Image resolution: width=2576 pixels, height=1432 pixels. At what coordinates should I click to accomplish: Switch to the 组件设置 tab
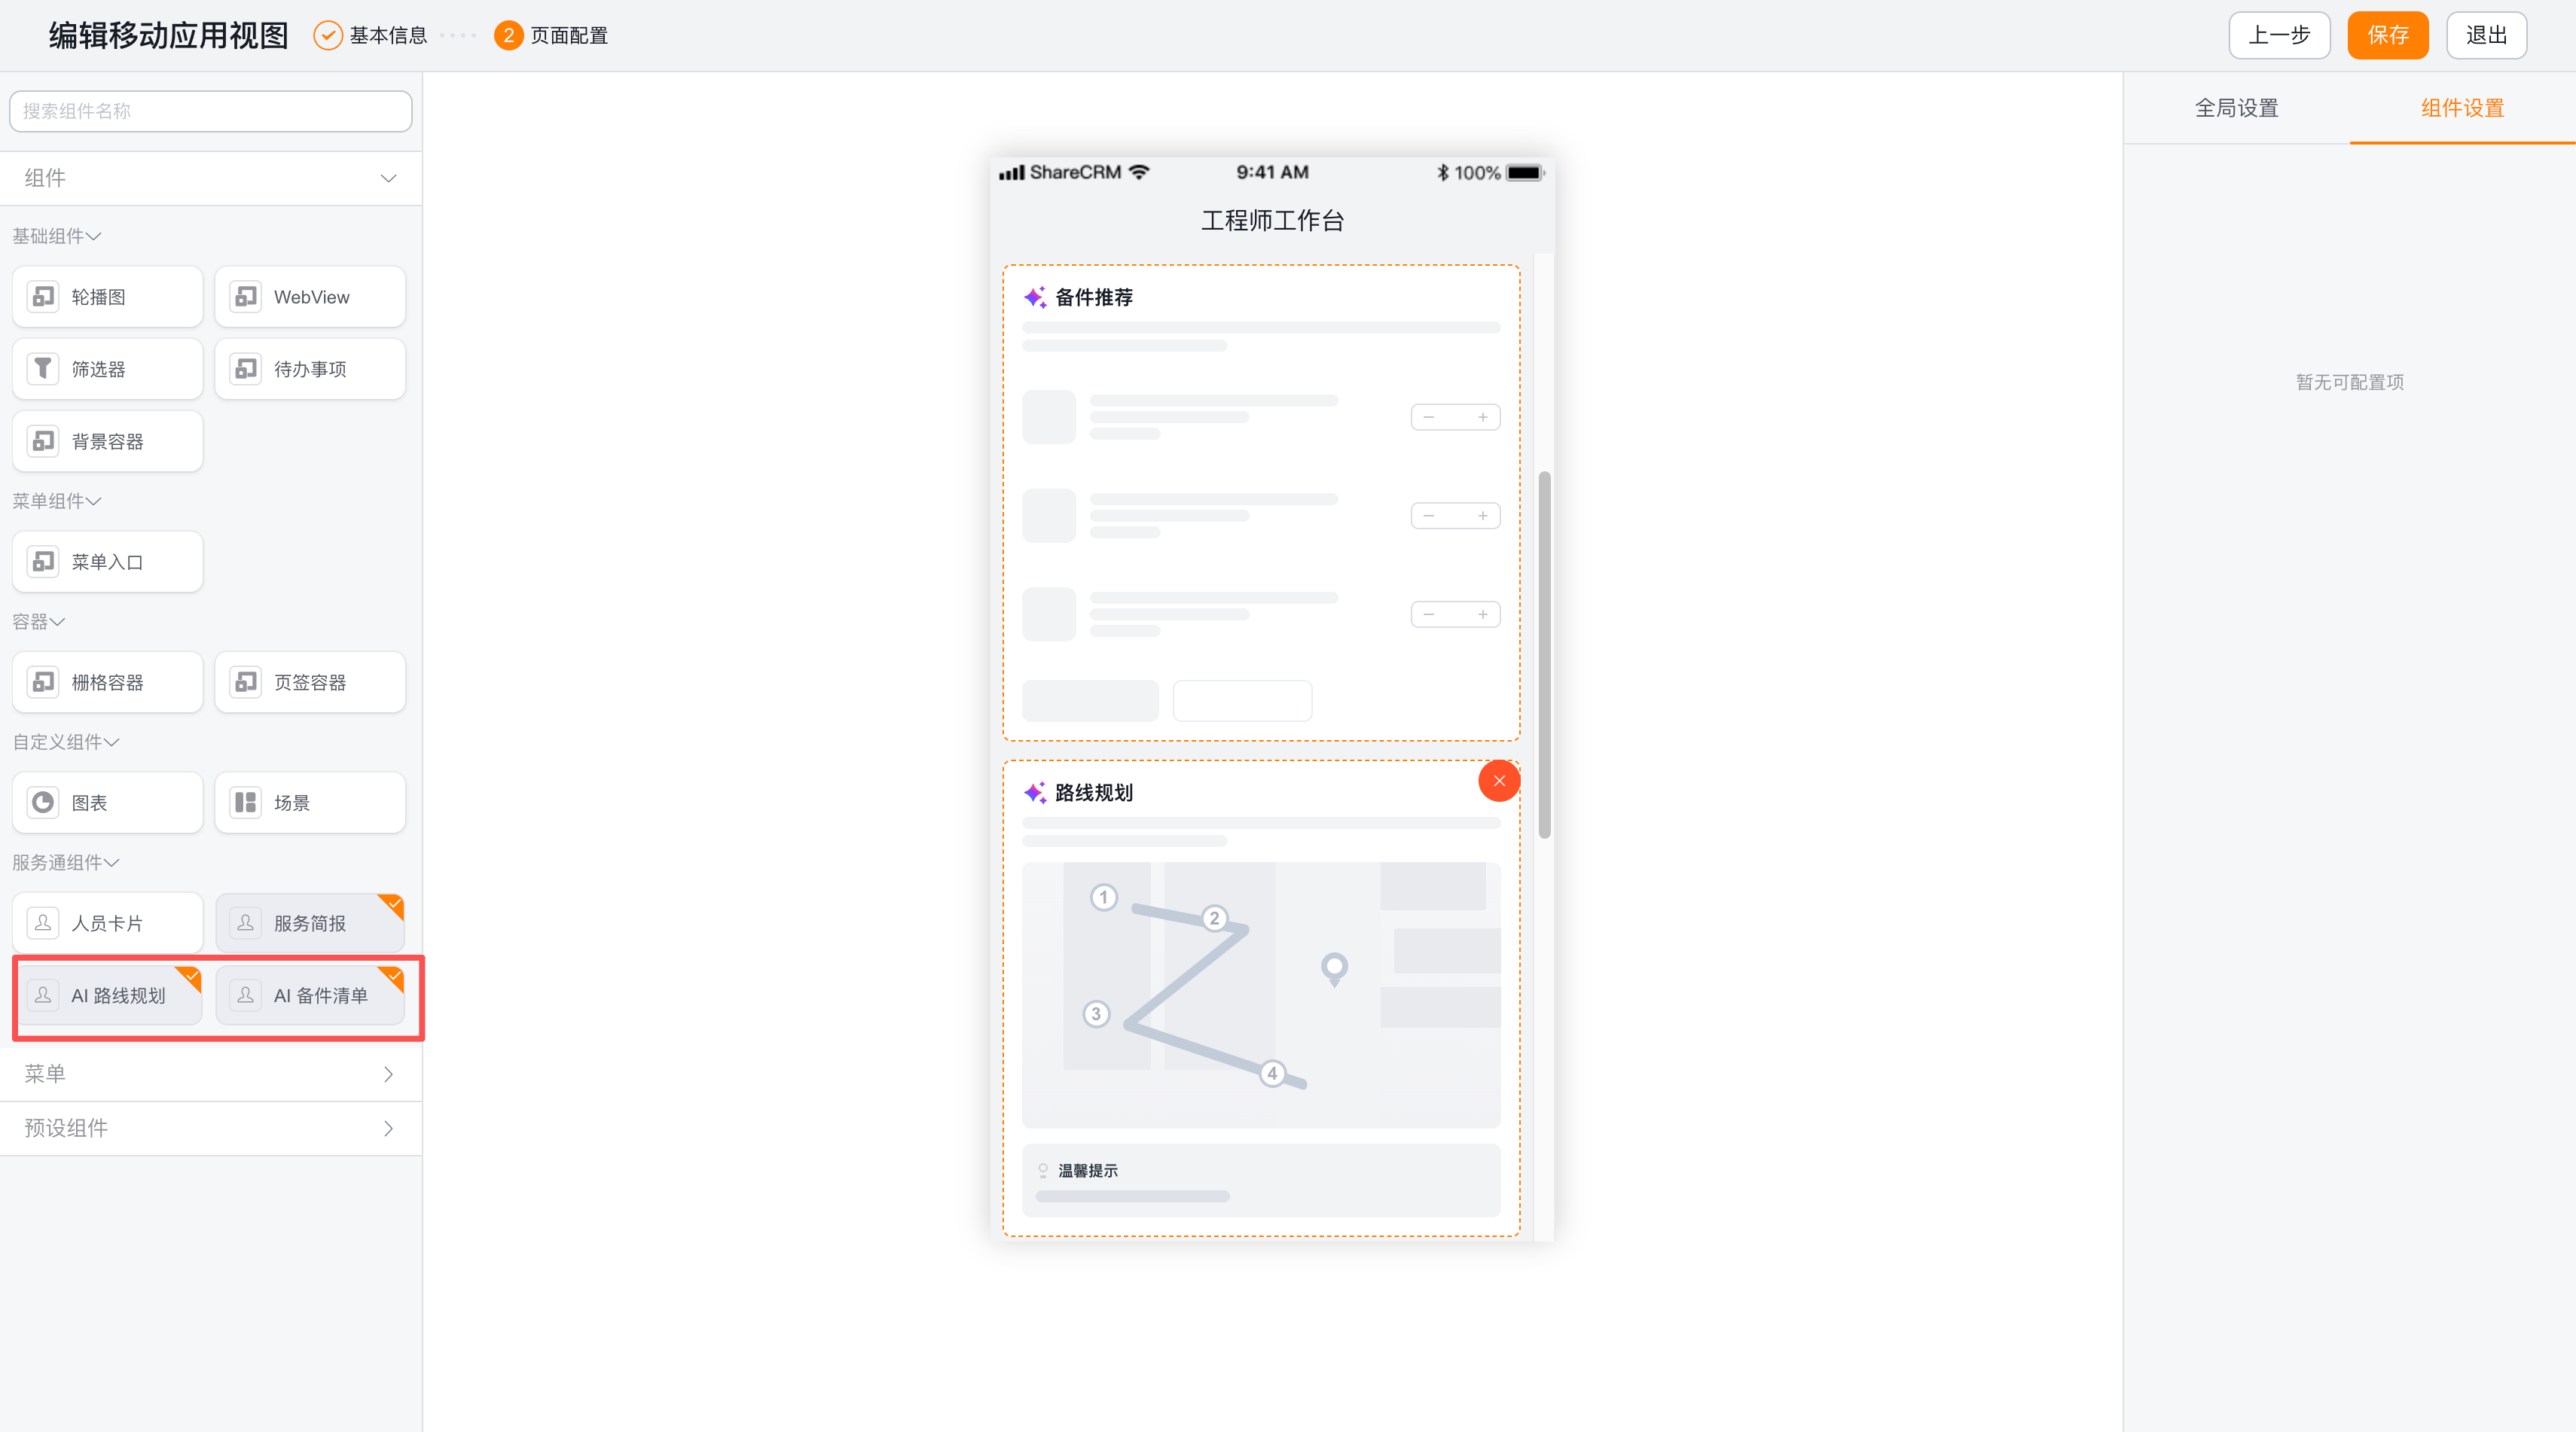2462,108
